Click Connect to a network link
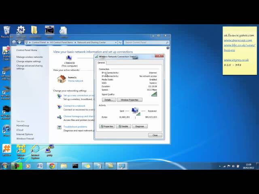259x194 pixels. 74,106
